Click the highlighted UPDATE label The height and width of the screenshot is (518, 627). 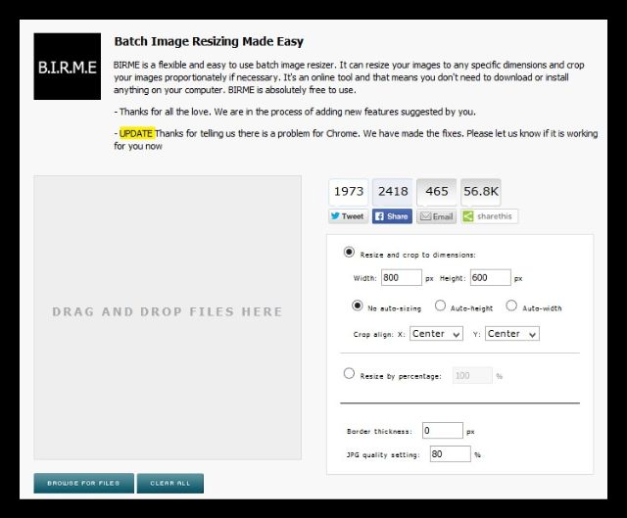tap(136, 133)
